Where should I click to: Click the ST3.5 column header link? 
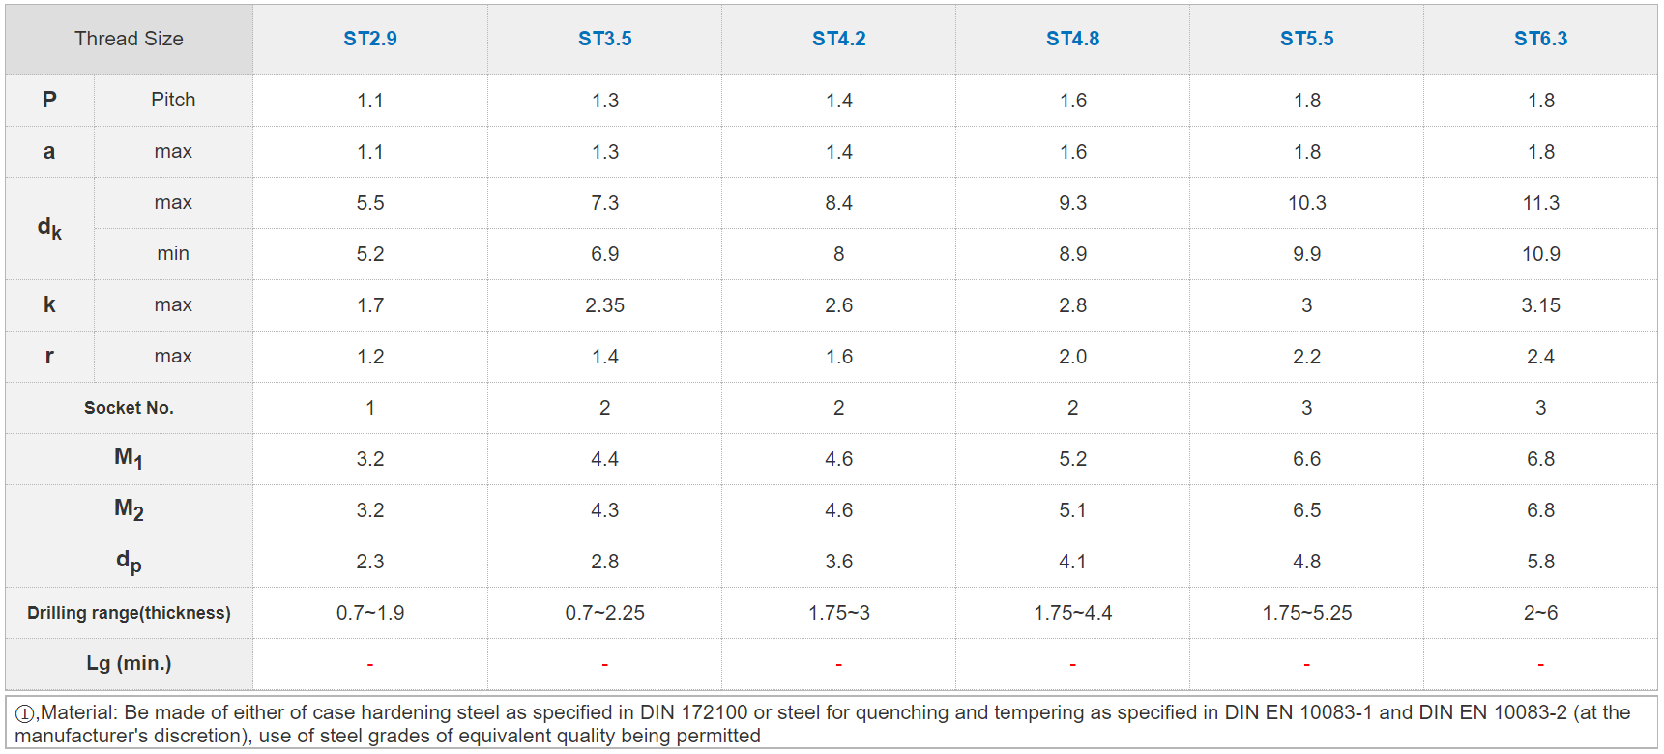(605, 39)
